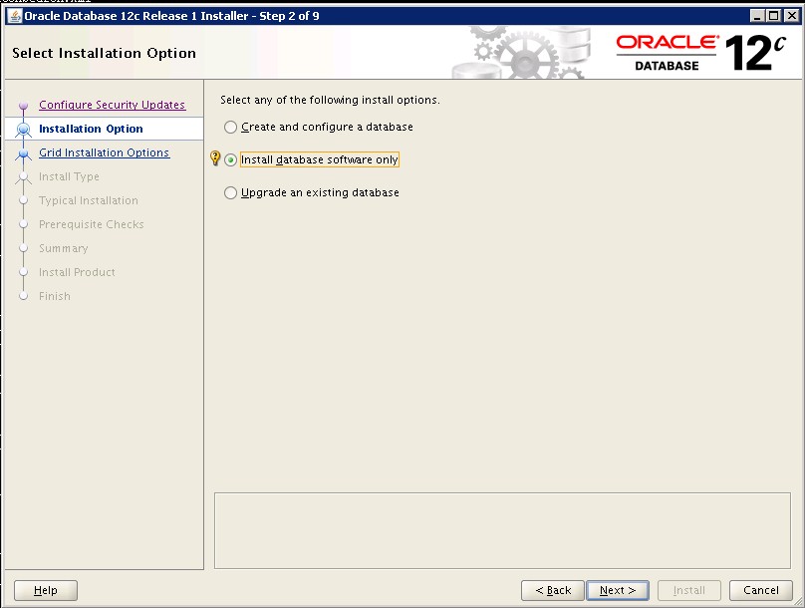This screenshot has height=608, width=805.
Task: Maximize the Oracle installer window
Action: (x=774, y=16)
